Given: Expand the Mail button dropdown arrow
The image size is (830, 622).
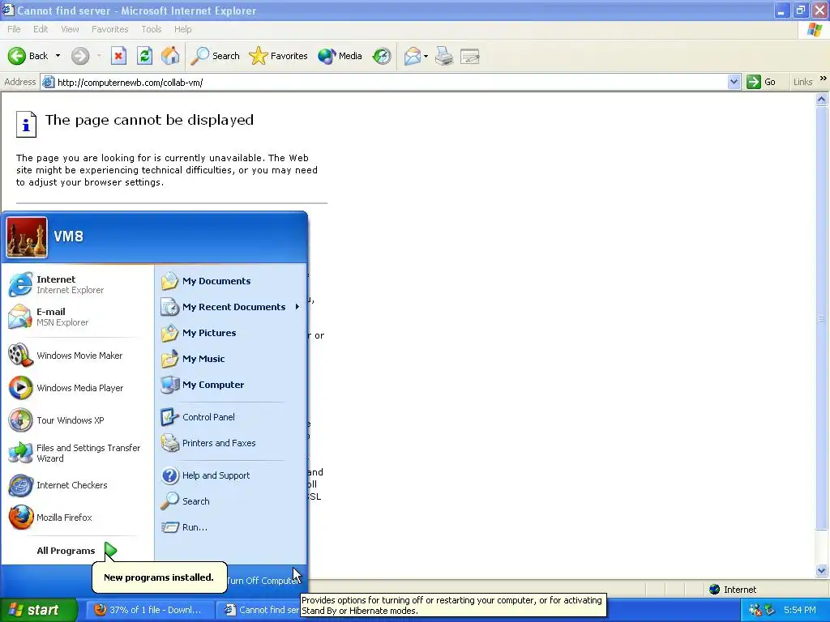Looking at the screenshot, I should (x=426, y=56).
